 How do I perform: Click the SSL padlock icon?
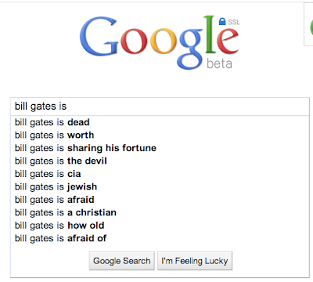pyautogui.click(x=222, y=21)
